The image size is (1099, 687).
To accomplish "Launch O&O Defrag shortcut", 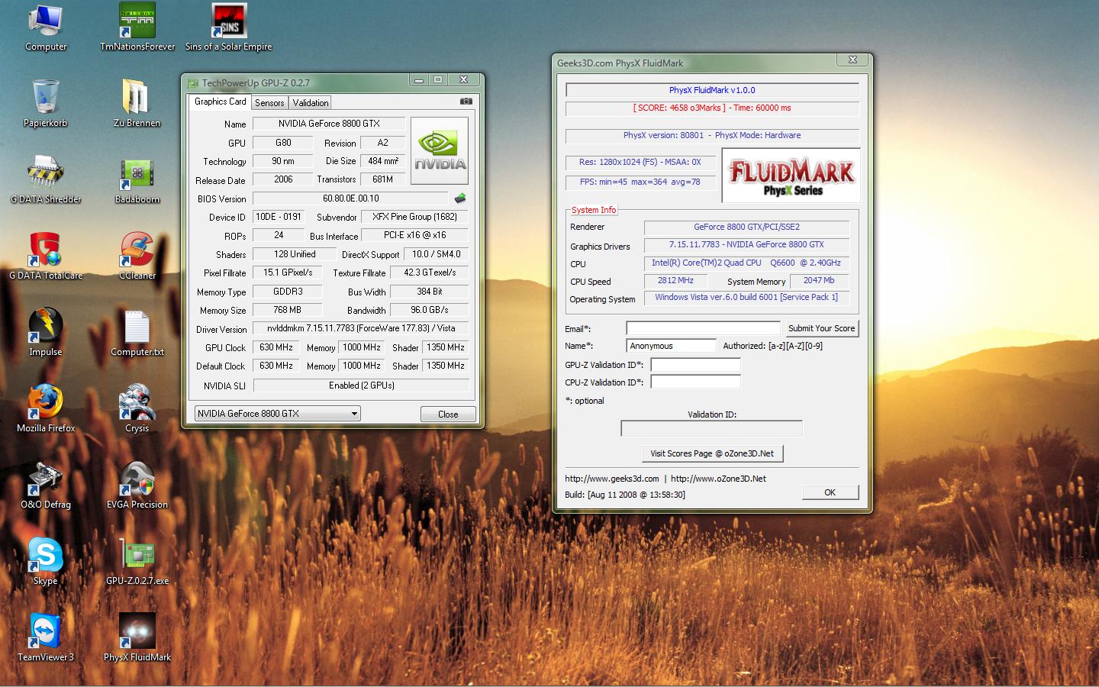I will pyautogui.click(x=46, y=485).
